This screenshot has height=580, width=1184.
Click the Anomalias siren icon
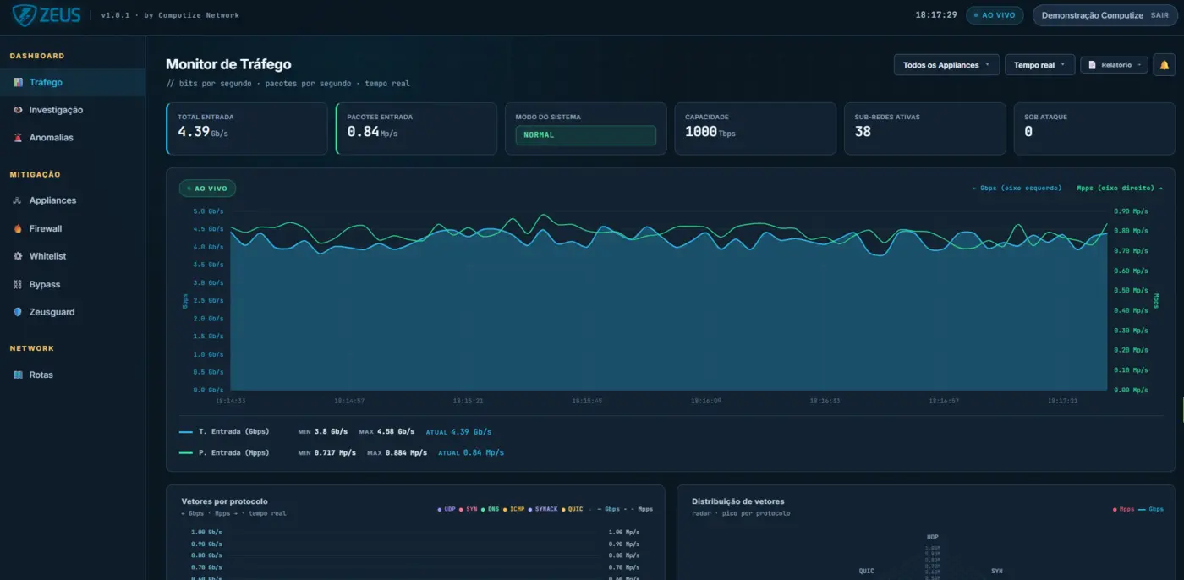tap(18, 138)
